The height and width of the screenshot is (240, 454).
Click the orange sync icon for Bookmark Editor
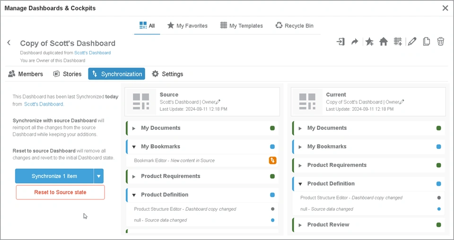click(x=272, y=160)
